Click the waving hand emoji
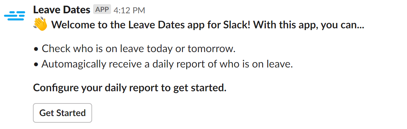The image size is (407, 129). coord(40,25)
